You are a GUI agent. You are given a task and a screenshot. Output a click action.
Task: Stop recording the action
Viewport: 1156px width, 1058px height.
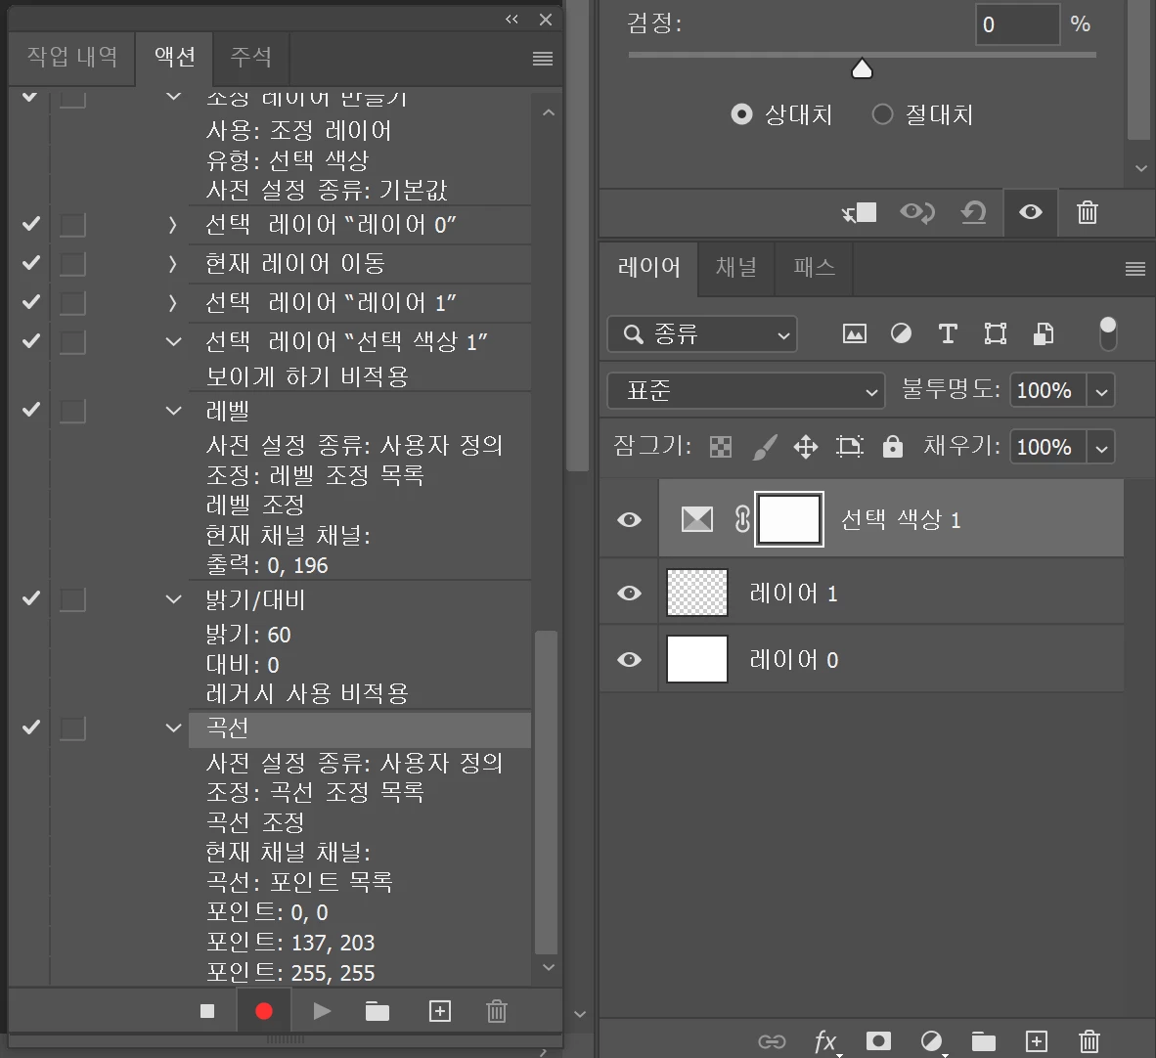pos(207,1011)
